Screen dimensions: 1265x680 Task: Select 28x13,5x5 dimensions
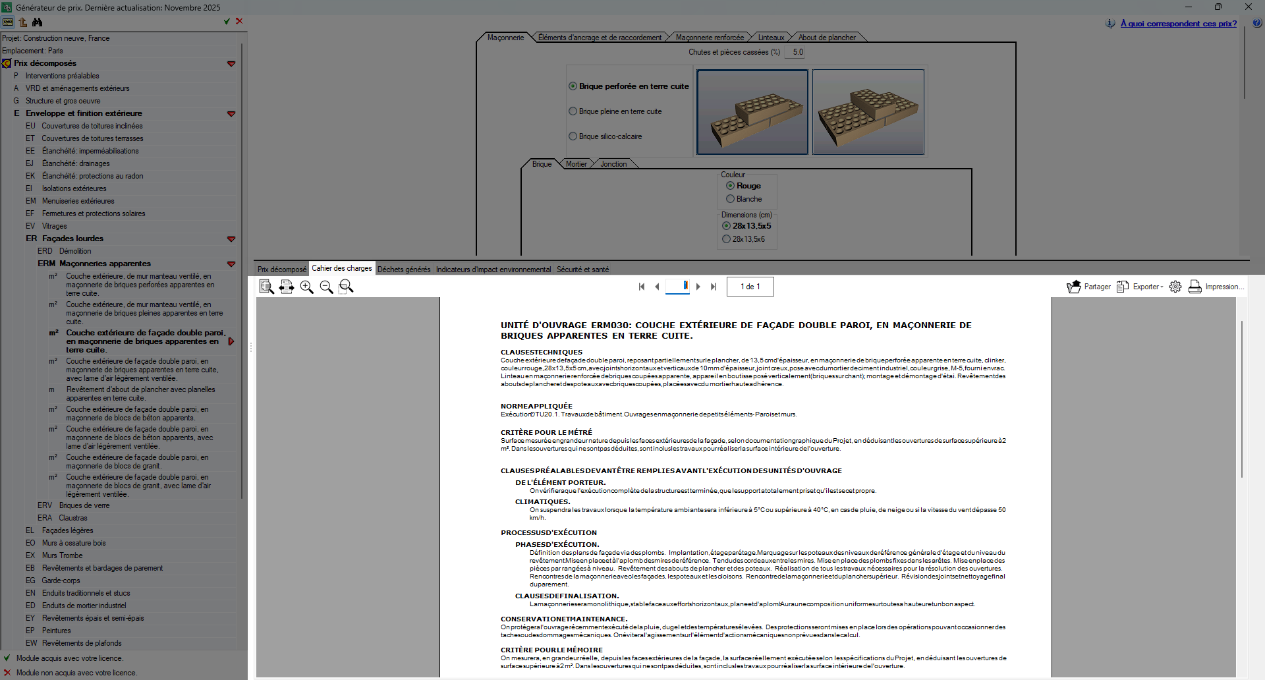coord(726,226)
